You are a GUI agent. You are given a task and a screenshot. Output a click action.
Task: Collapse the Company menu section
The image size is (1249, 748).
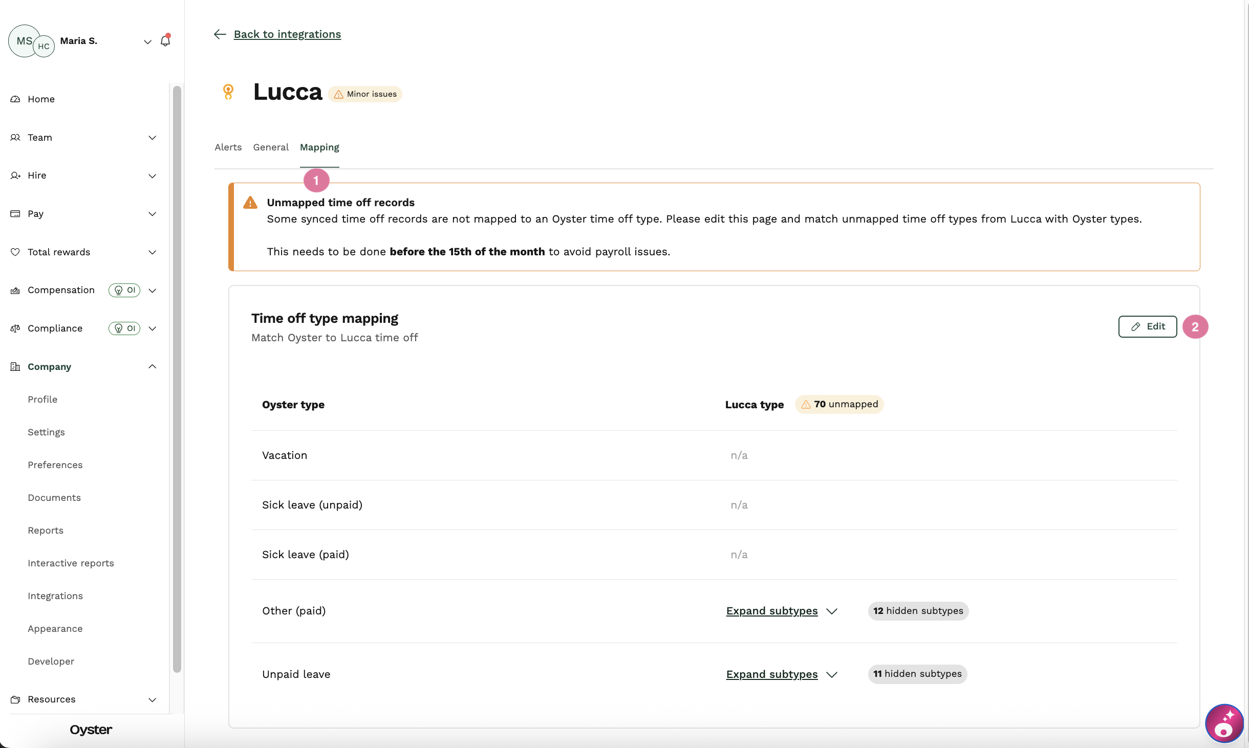click(x=152, y=366)
